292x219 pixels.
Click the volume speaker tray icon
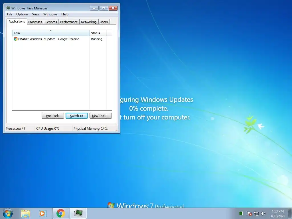coord(263,213)
